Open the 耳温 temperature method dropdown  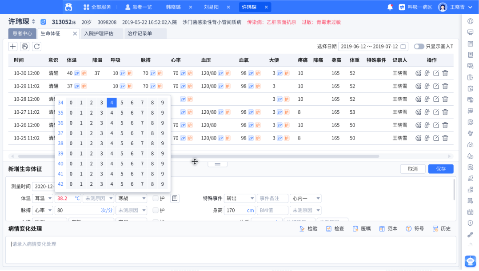click(43, 198)
